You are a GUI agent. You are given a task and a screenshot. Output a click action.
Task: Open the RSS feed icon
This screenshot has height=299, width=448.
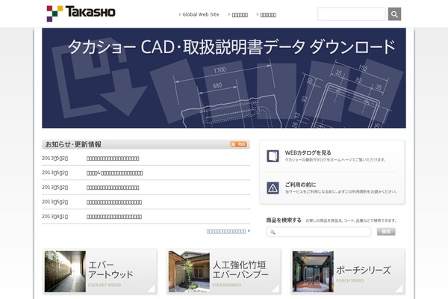coord(239,144)
